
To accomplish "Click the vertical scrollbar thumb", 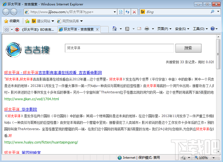I will [x=218, y=54].
